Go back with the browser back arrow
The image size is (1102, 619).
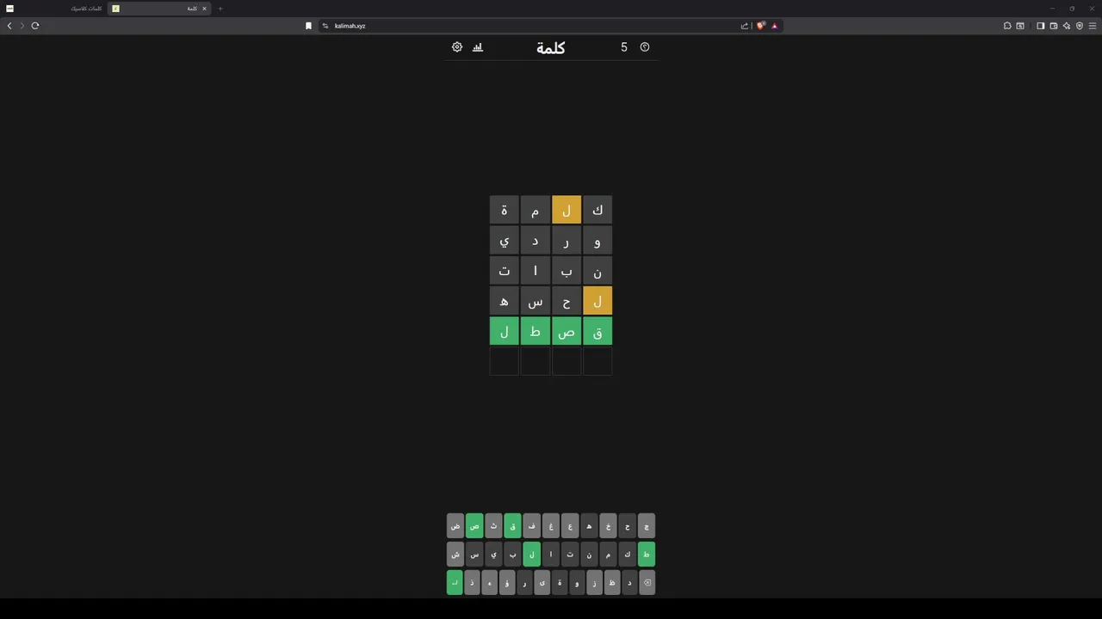(x=9, y=26)
